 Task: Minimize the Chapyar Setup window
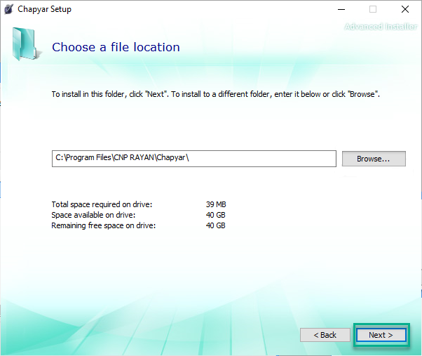pyautogui.click(x=341, y=9)
